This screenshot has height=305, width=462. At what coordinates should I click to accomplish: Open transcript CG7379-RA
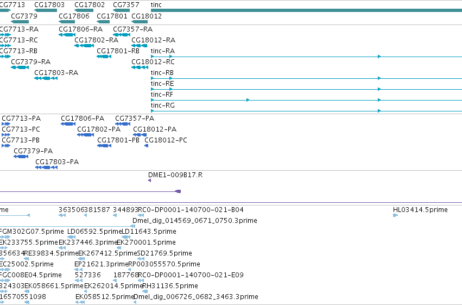pyautogui.click(x=30, y=62)
